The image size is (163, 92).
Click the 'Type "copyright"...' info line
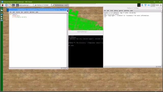pyautogui.click(x=126, y=16)
